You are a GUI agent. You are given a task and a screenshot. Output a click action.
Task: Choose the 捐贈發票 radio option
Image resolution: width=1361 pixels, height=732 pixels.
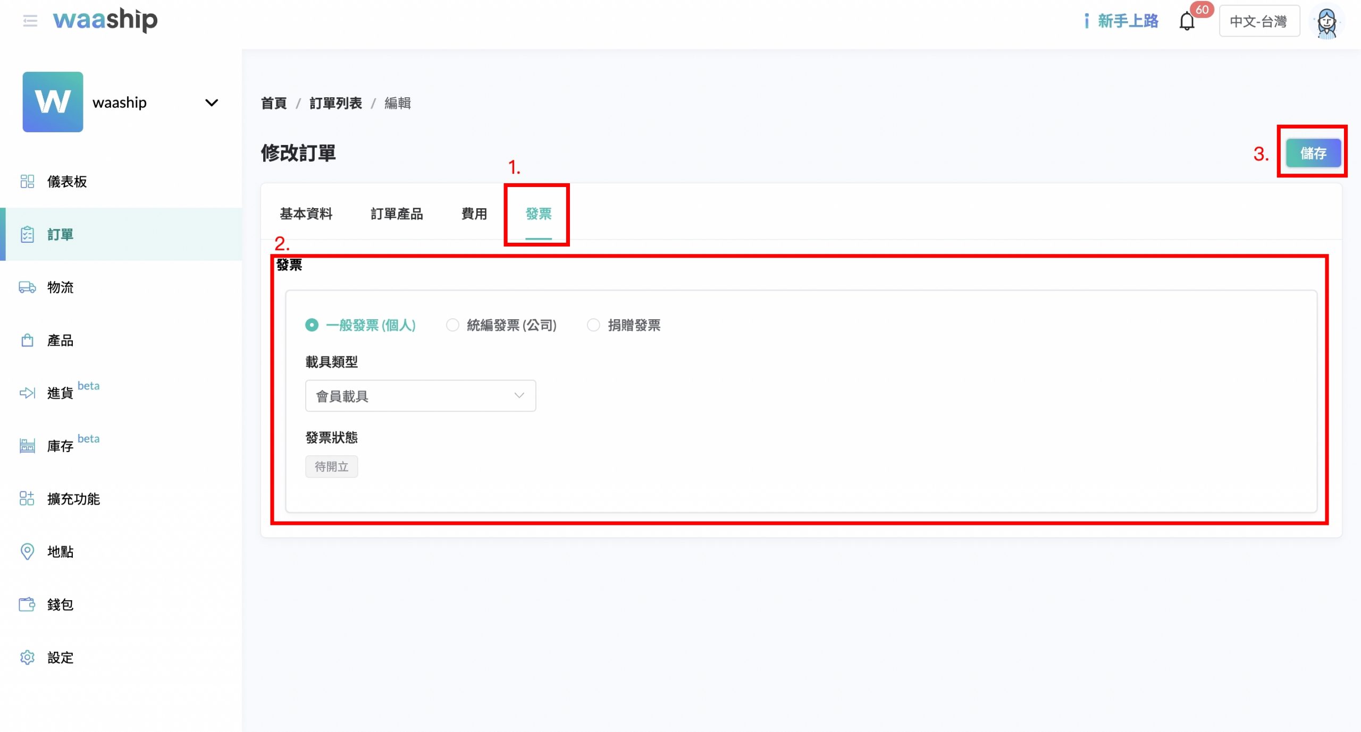593,325
